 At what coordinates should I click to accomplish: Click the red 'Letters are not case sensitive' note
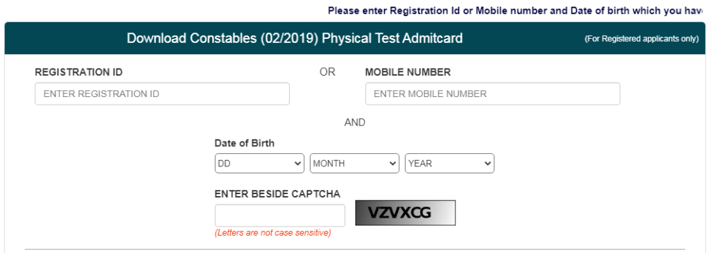coord(273,233)
